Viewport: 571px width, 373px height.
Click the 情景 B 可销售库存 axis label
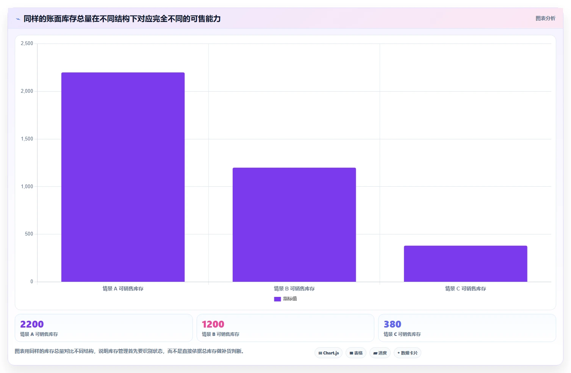[294, 289]
